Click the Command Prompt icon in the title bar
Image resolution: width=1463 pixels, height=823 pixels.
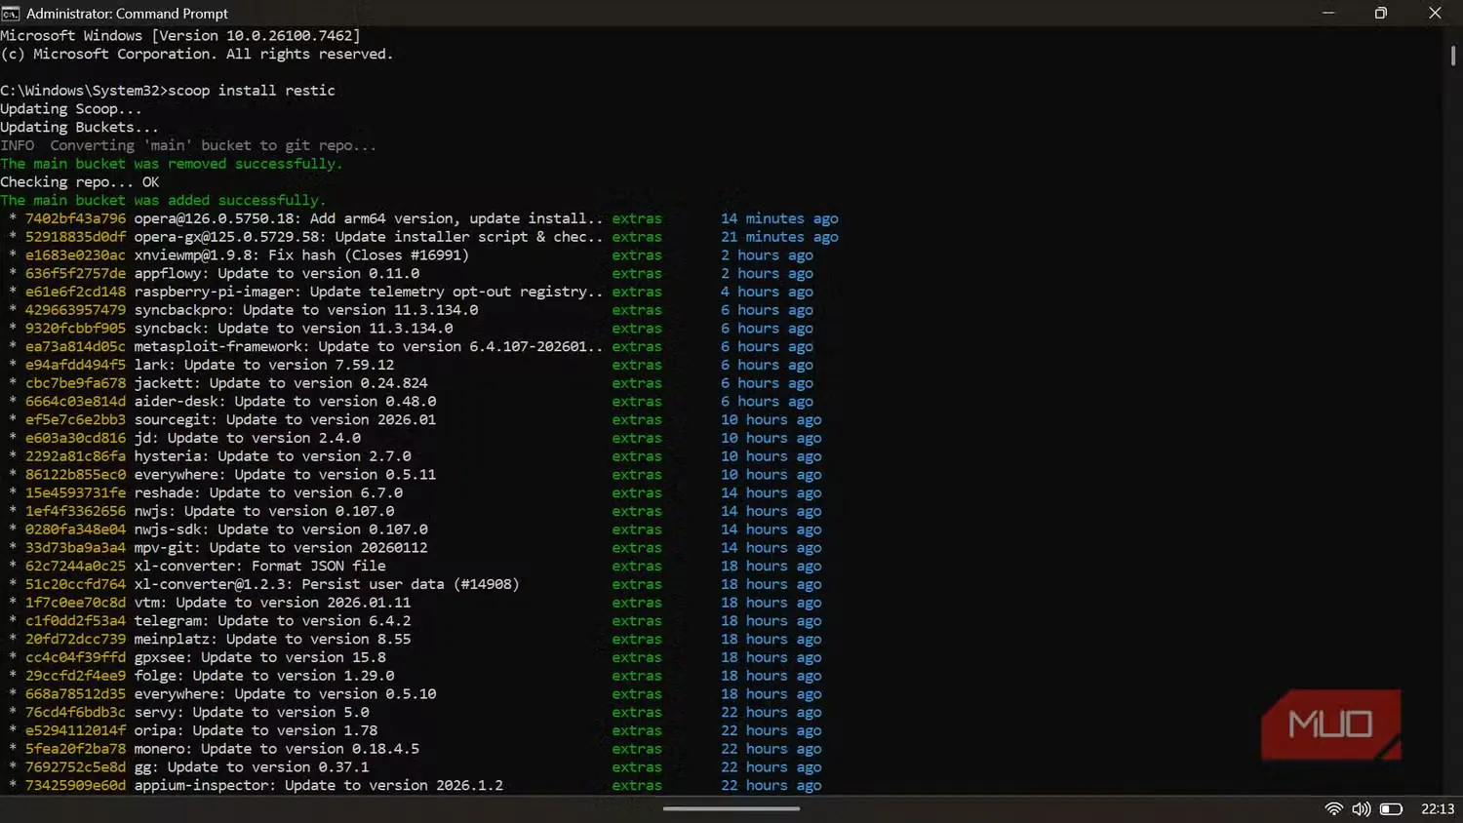[x=11, y=13]
